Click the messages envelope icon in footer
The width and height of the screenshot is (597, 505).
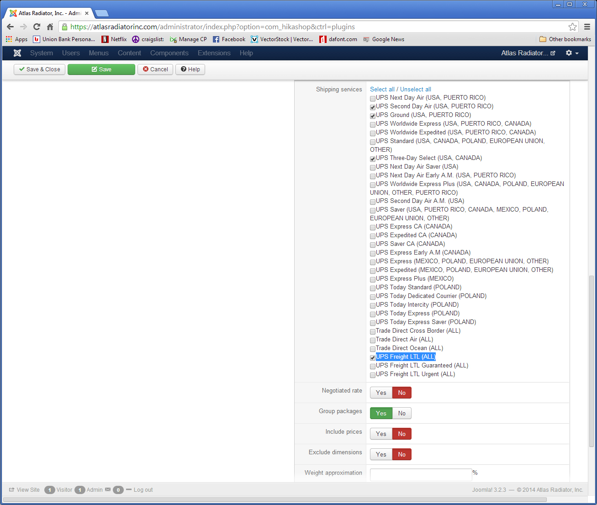coord(108,489)
